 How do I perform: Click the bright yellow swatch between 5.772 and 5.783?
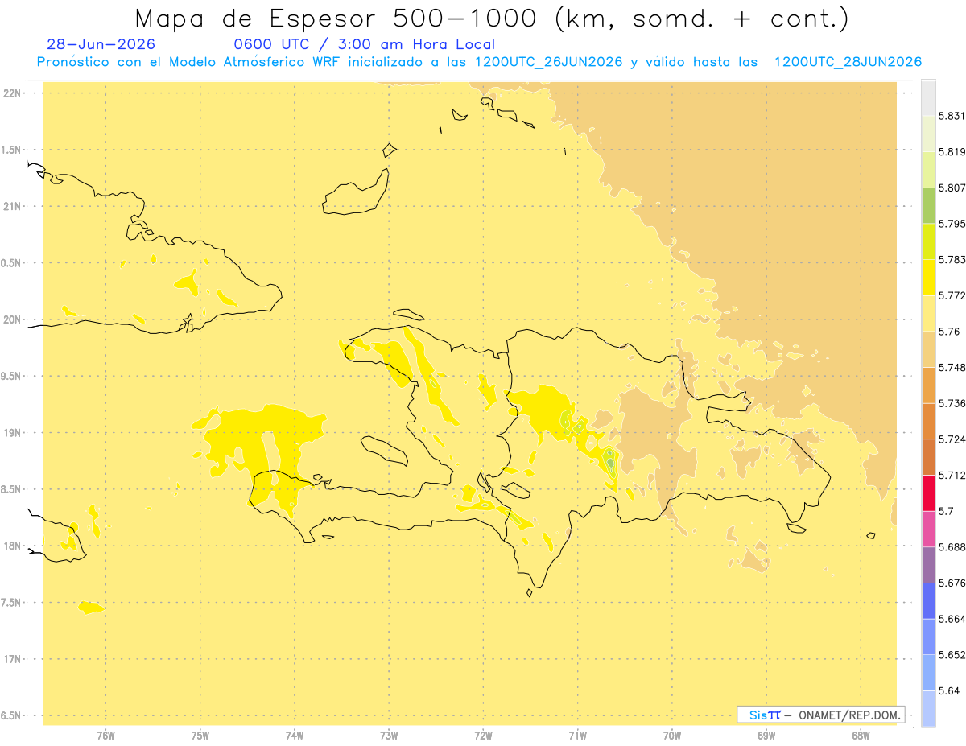[928, 278]
